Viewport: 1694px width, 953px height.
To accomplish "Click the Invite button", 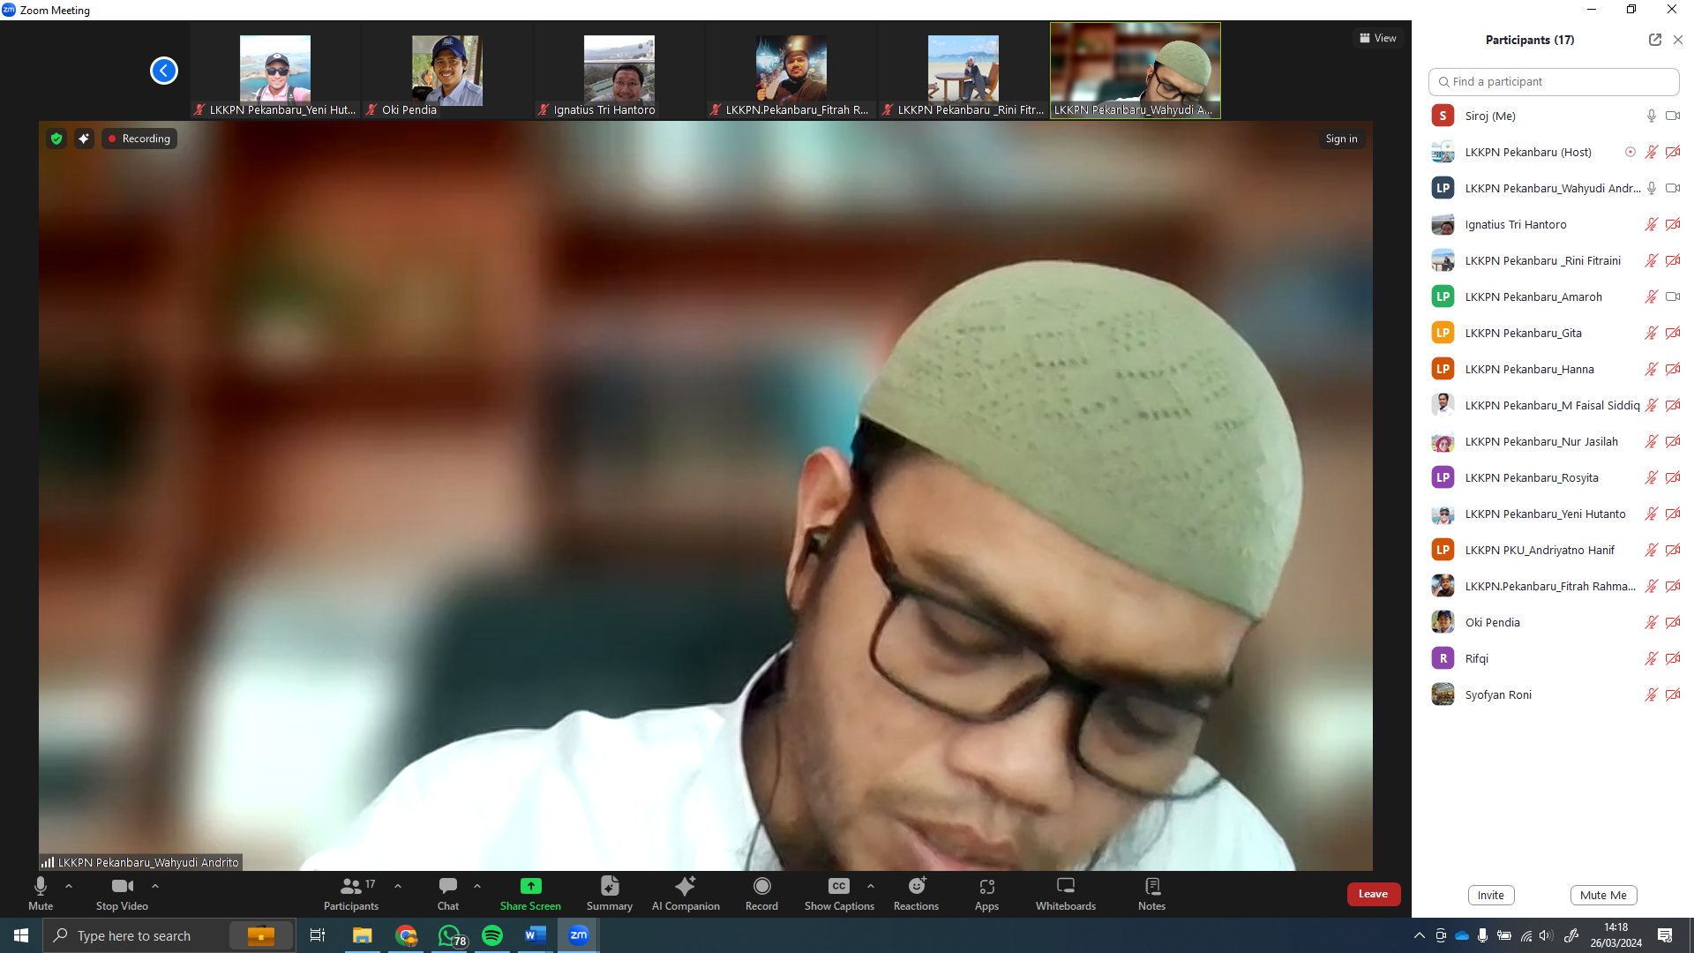I will pyautogui.click(x=1491, y=895).
